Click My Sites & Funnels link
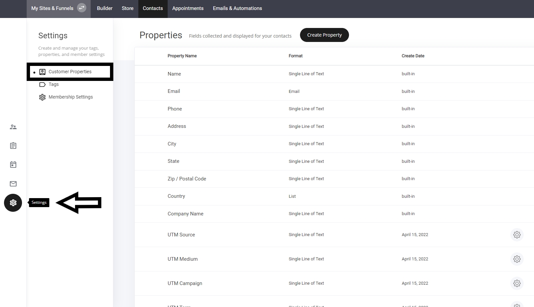534x307 pixels. (x=52, y=8)
